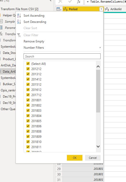
Task: Uncheck value 201809
Action: pyautogui.click(x=28, y=136)
